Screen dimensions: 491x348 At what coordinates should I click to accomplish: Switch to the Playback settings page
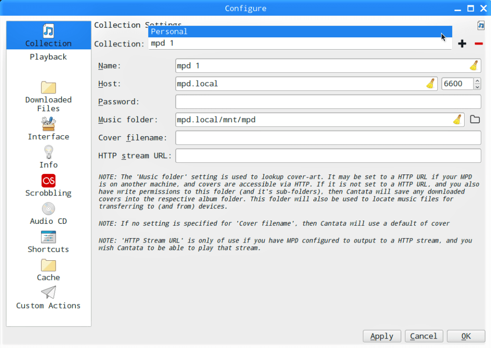[48, 57]
